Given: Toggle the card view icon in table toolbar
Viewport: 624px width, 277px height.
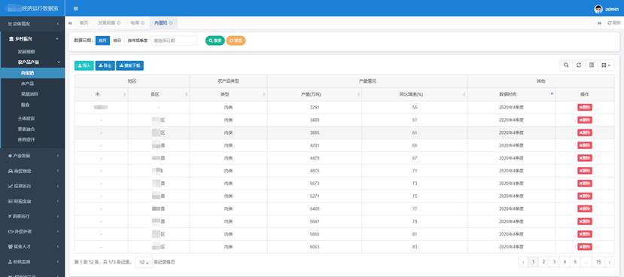Looking at the screenshot, I should click(592, 65).
